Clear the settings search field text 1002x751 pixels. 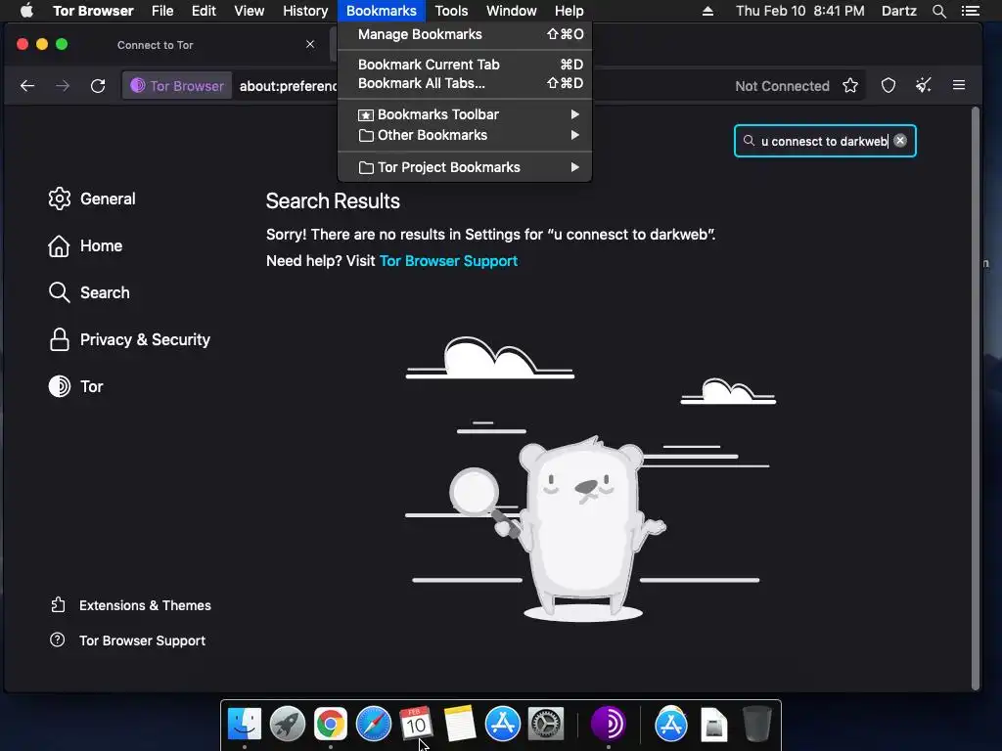coord(900,141)
